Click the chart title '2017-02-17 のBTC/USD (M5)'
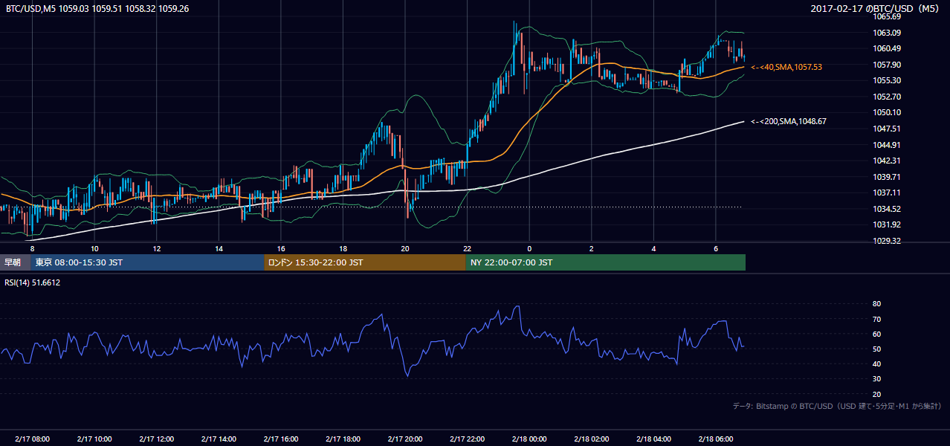 (876, 8)
